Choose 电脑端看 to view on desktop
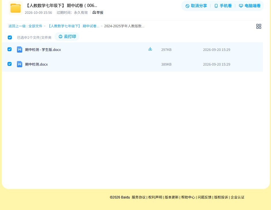 250,6
